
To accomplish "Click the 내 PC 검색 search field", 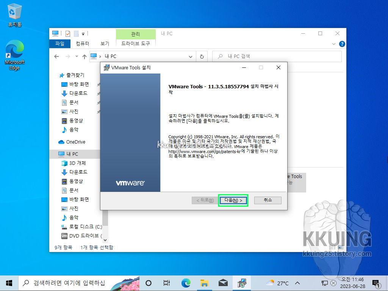I will click(277, 56).
